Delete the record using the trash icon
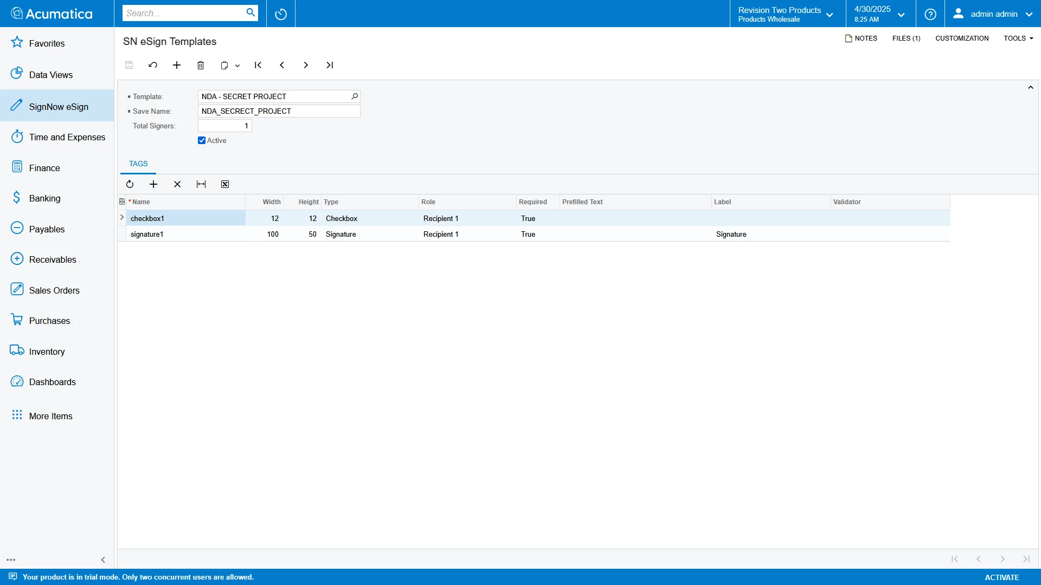Viewport: 1041px width, 585px height. pyautogui.click(x=201, y=65)
